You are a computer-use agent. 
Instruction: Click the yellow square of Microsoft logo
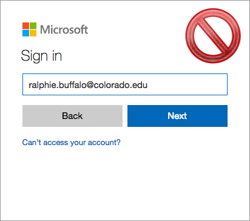[33, 33]
